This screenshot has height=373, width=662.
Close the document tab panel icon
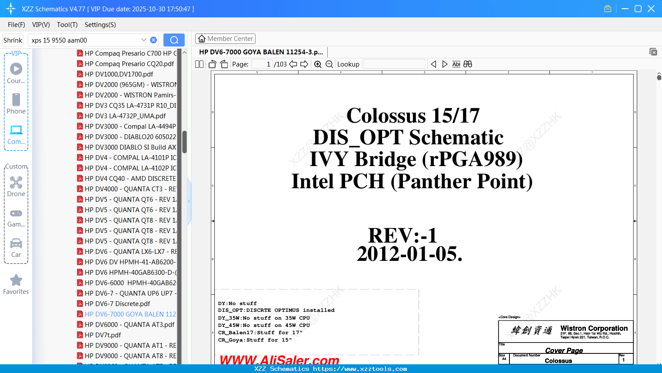pyautogui.click(x=653, y=52)
